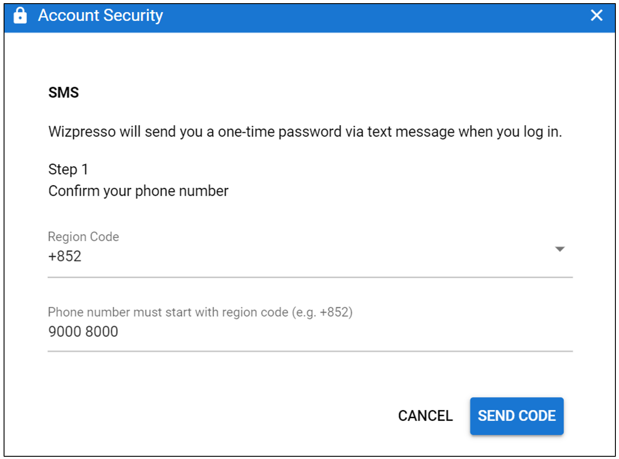Focus the phone number field showing 9000 8000
The height and width of the screenshot is (459, 619).
coord(310,331)
